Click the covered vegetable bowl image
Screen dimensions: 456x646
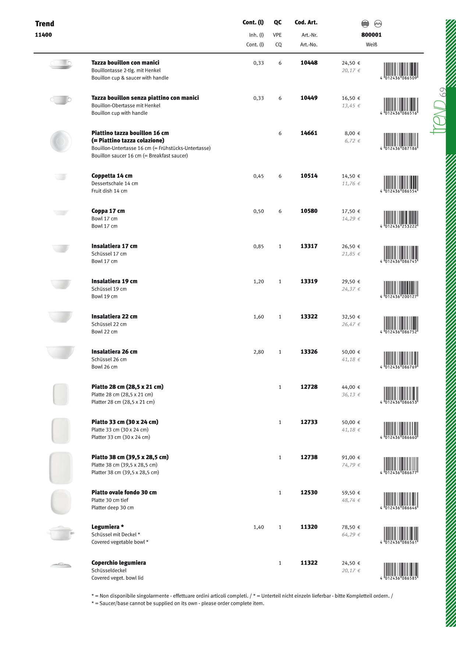(x=61, y=533)
